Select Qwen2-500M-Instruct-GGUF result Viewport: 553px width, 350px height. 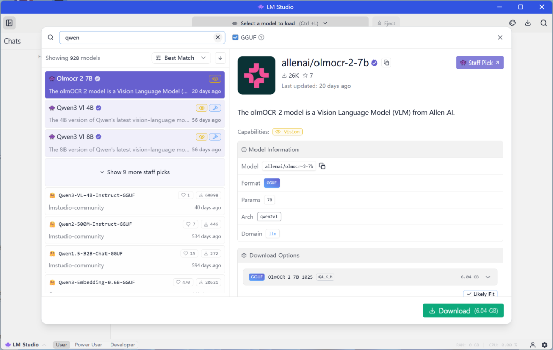point(135,231)
